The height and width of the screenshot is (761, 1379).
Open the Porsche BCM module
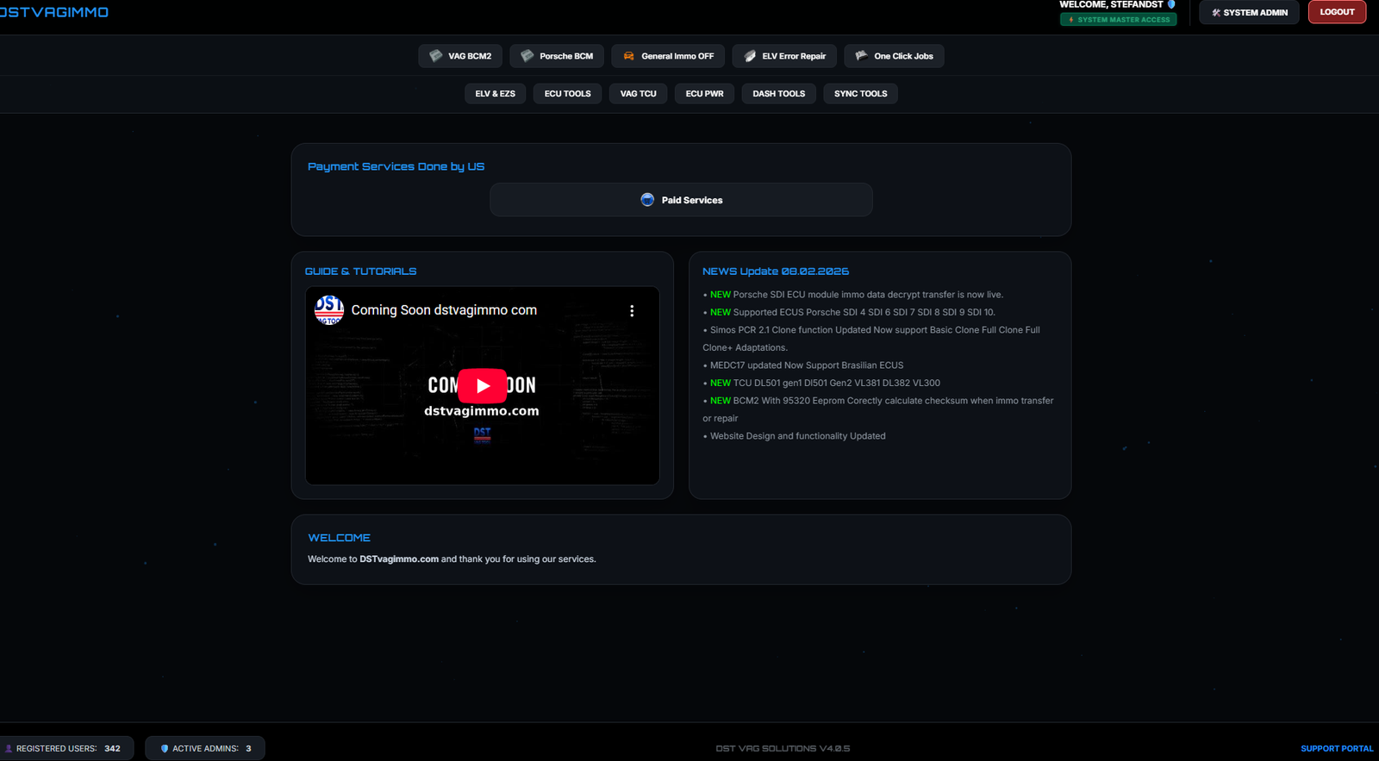tap(557, 56)
